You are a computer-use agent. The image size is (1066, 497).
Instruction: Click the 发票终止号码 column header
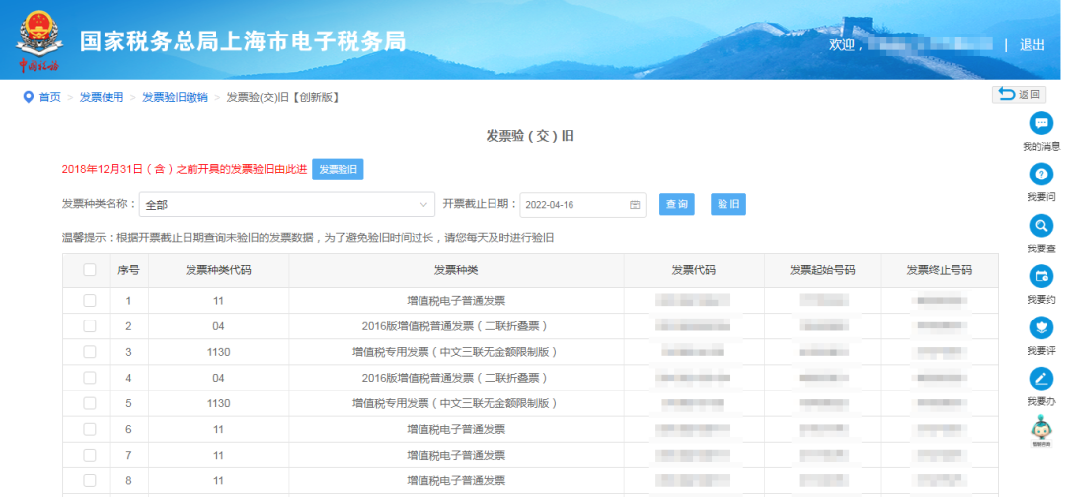940,270
